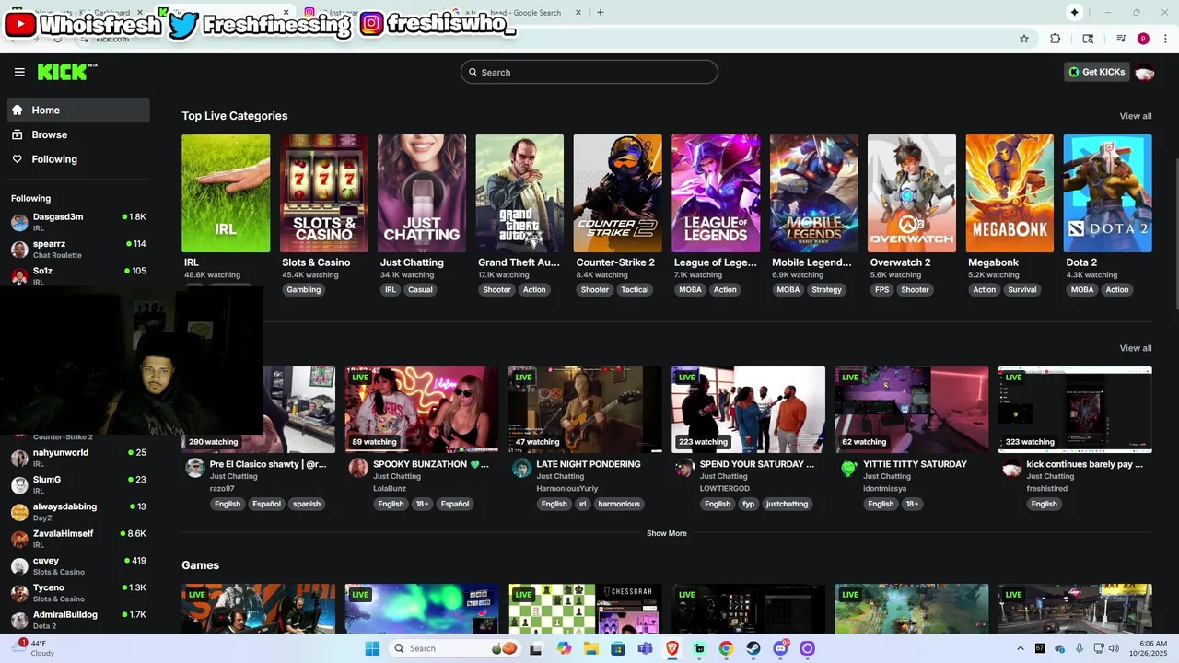
Task: Click the Tactical tag under Counter-Strike 2
Action: click(635, 289)
